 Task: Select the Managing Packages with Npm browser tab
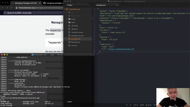pyautogui.click(x=26, y=3)
